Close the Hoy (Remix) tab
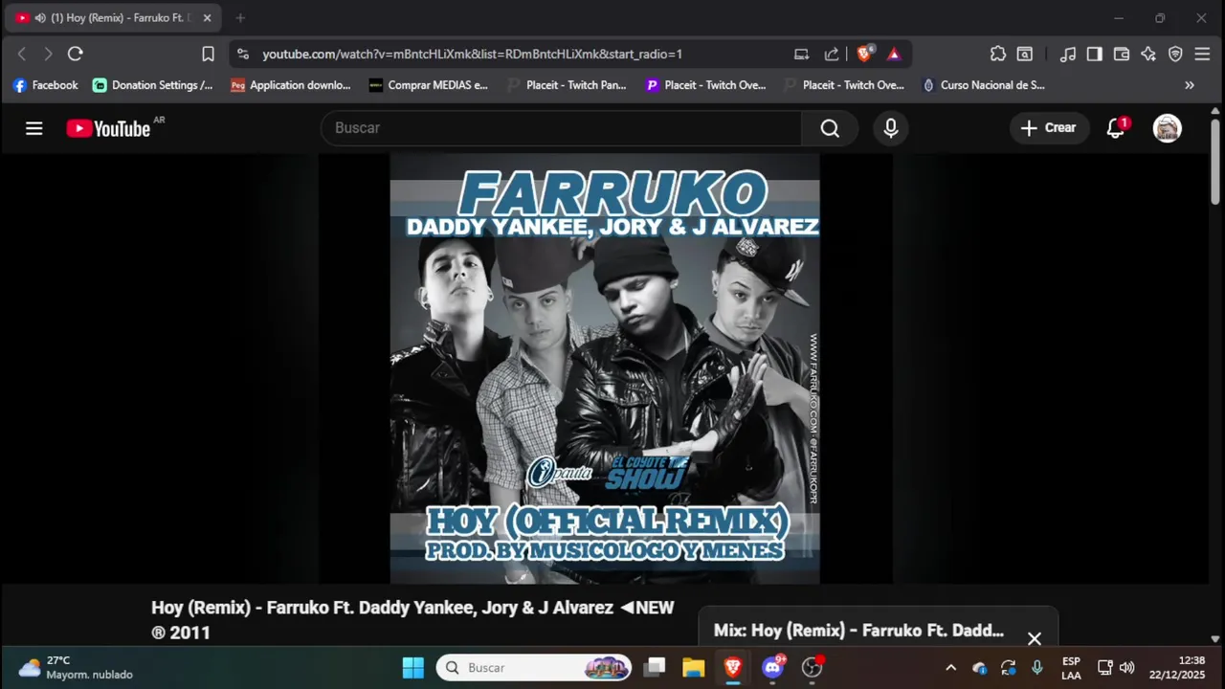Screen dimensions: 1225x689 click(x=207, y=18)
